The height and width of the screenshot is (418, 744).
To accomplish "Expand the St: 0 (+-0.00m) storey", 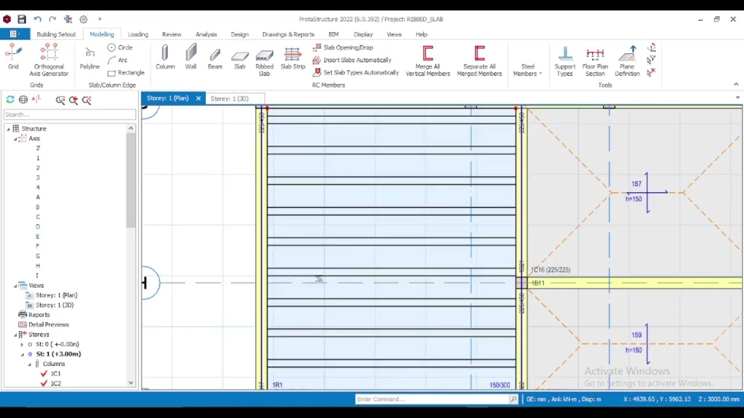I will point(23,344).
